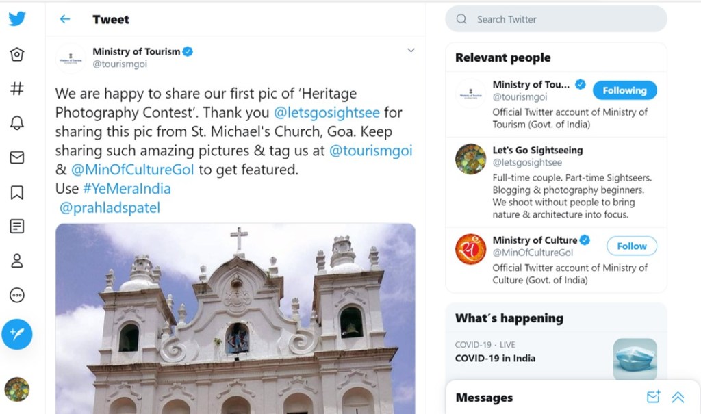Open Lists icon in sidebar
The image size is (701, 414).
(17, 226)
